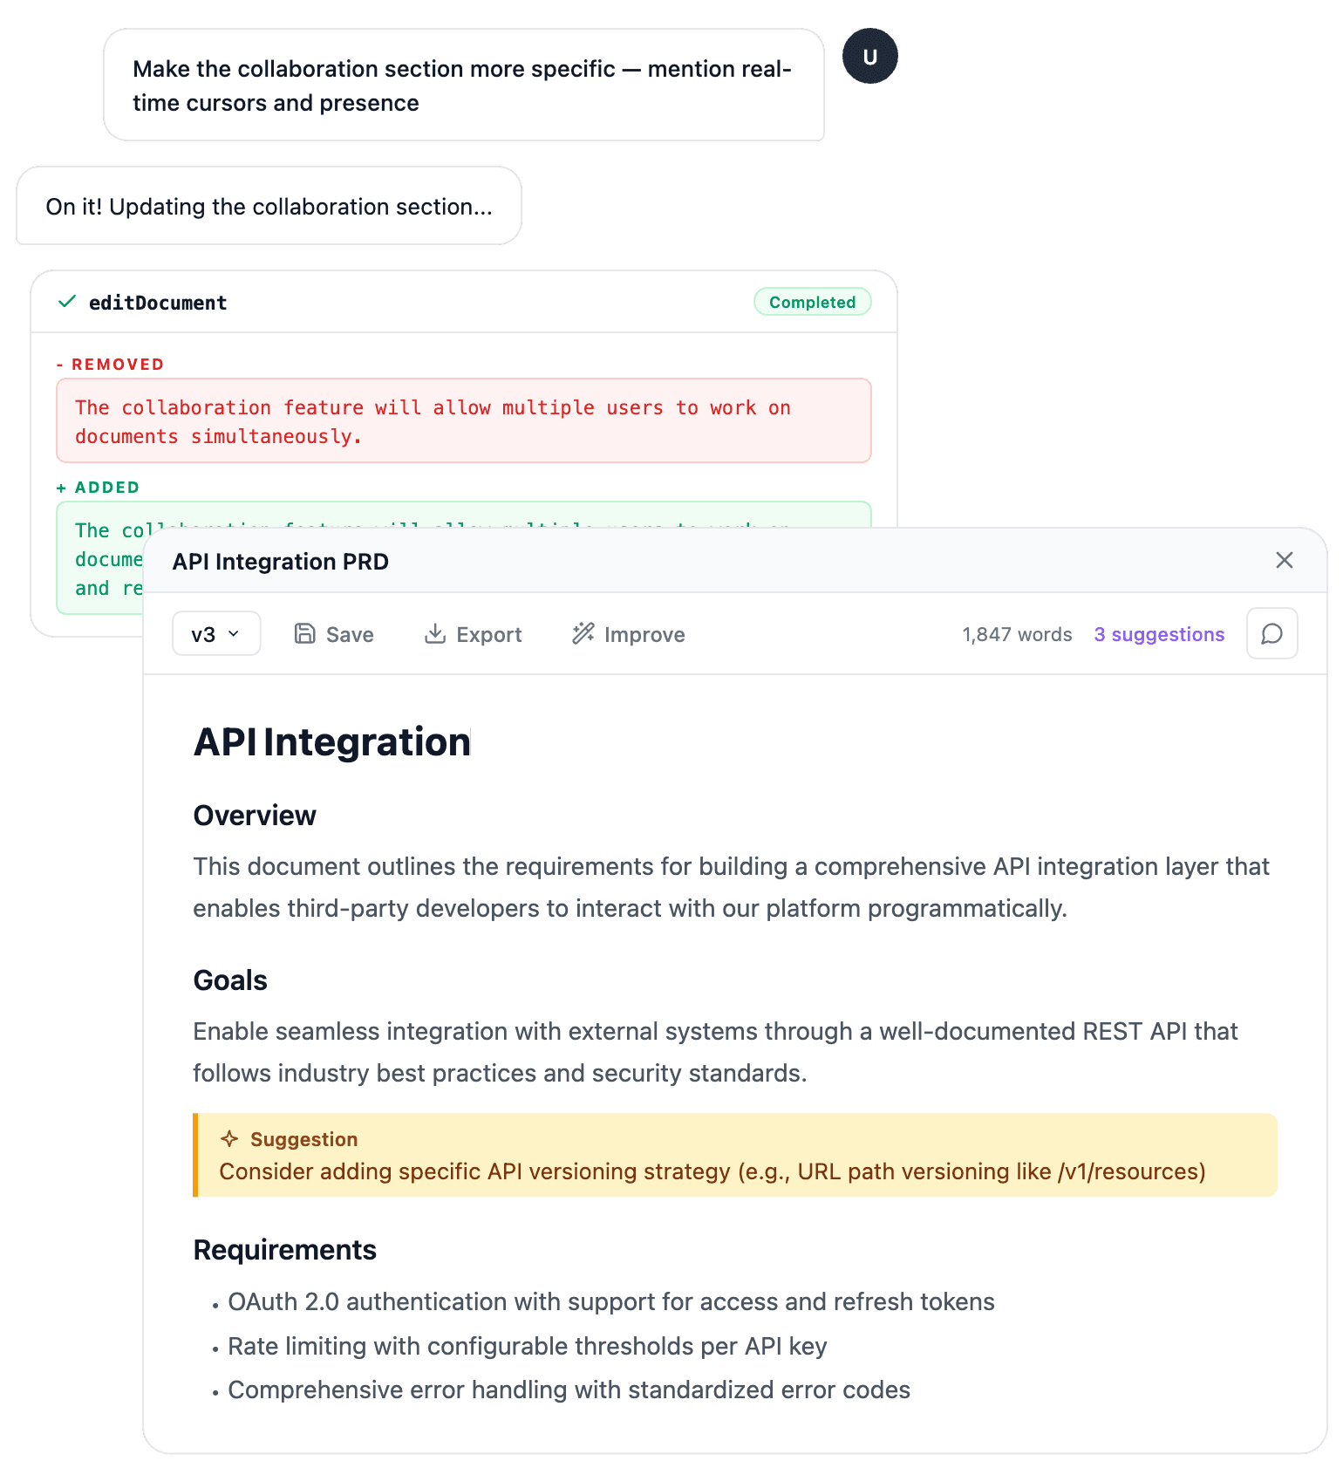Click the API Integration PRD title bar
1343x1468 pixels.
click(280, 561)
